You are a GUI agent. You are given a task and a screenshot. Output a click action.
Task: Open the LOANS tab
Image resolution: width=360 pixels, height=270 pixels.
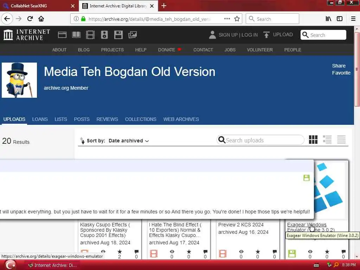point(40,119)
